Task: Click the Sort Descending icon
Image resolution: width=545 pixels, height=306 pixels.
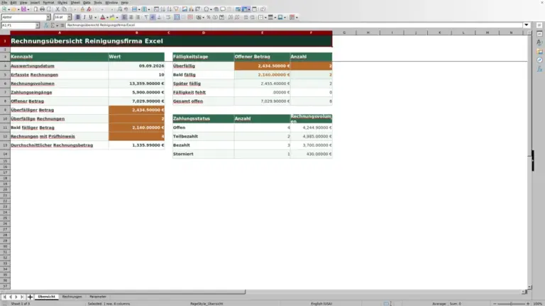Action: click(x=170, y=9)
